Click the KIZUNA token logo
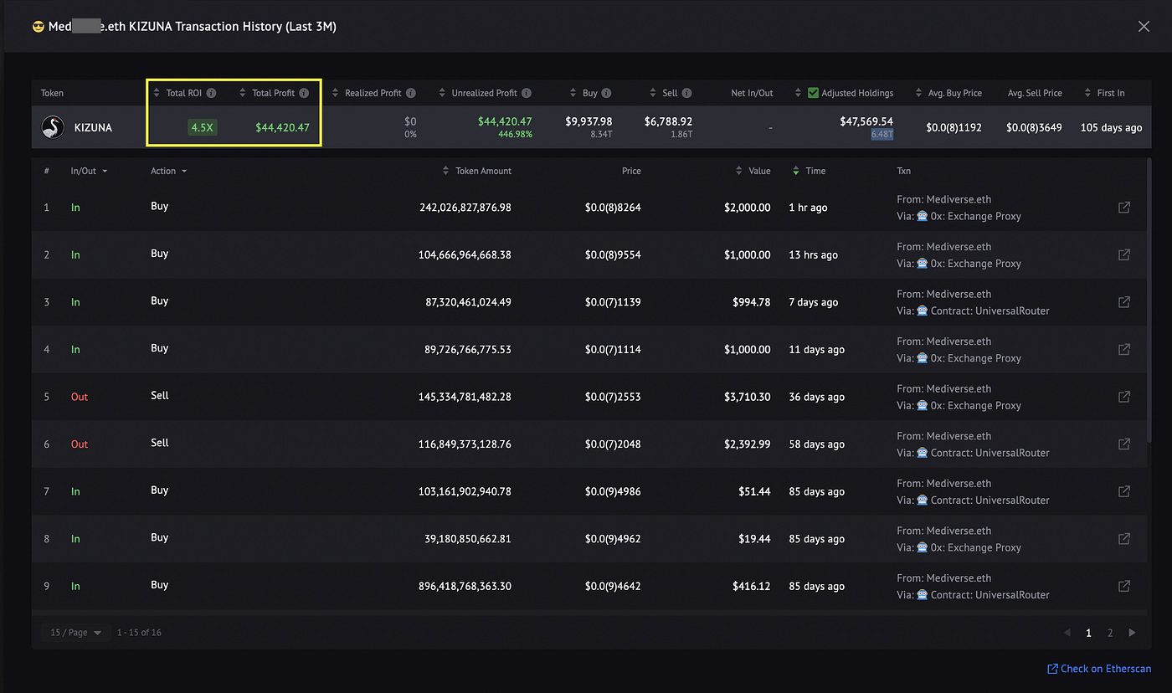This screenshot has height=693, width=1172. (x=54, y=127)
